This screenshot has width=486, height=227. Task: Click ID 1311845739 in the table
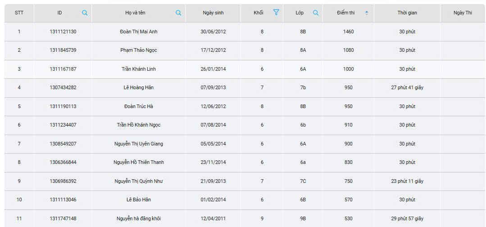pyautogui.click(x=63, y=50)
